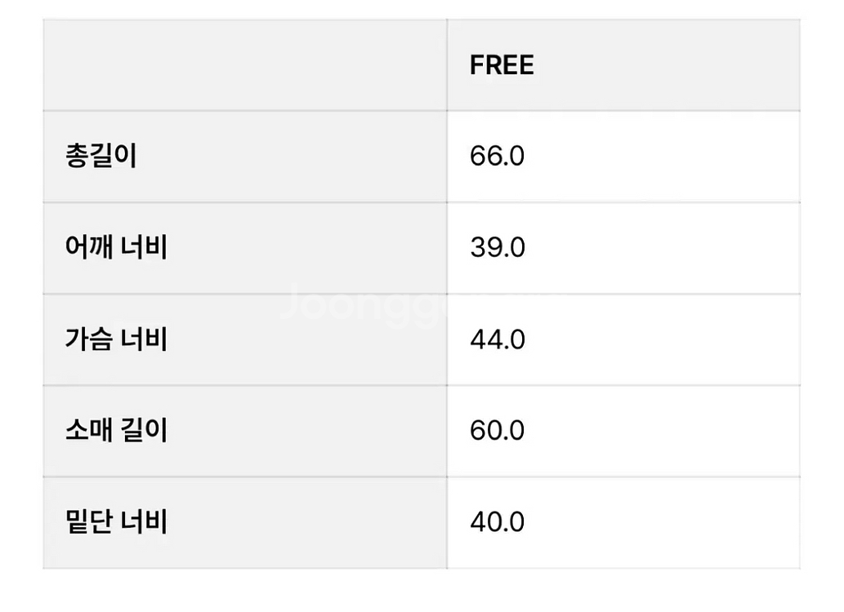This screenshot has width=844, height=612.
Task: Select the 가슴 너비 row label
Action: [116, 339]
